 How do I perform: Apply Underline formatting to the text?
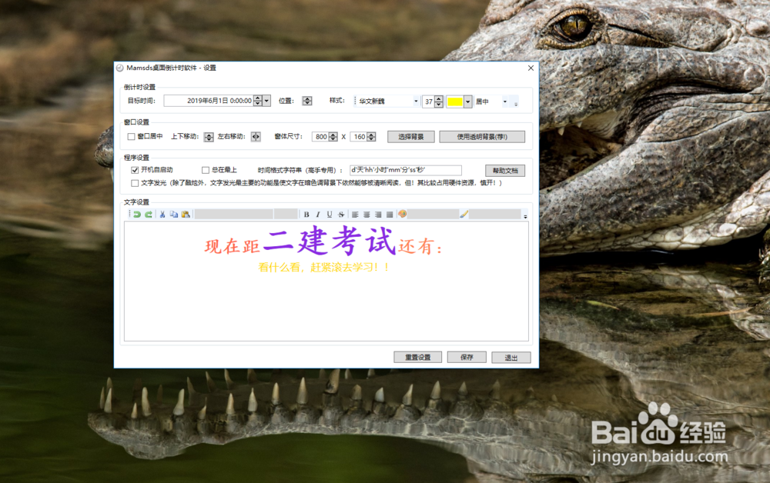[x=330, y=213]
